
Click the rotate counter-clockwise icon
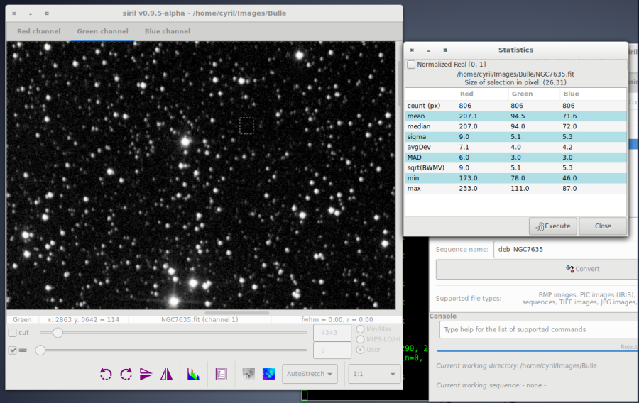[106, 374]
